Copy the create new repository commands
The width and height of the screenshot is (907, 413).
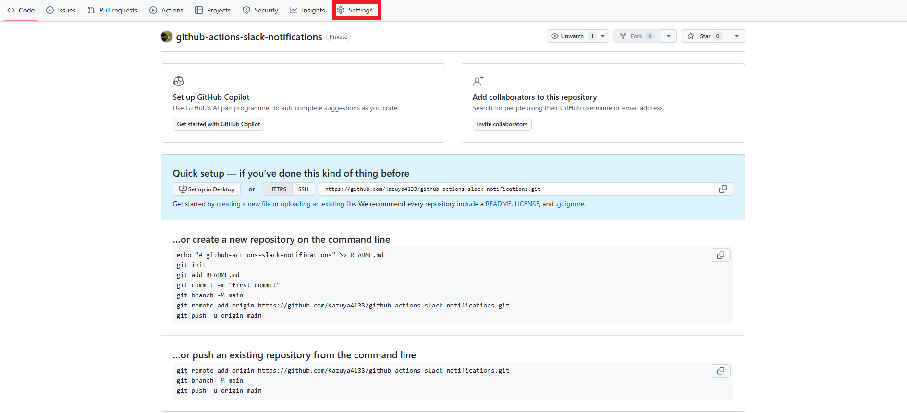tap(721, 255)
